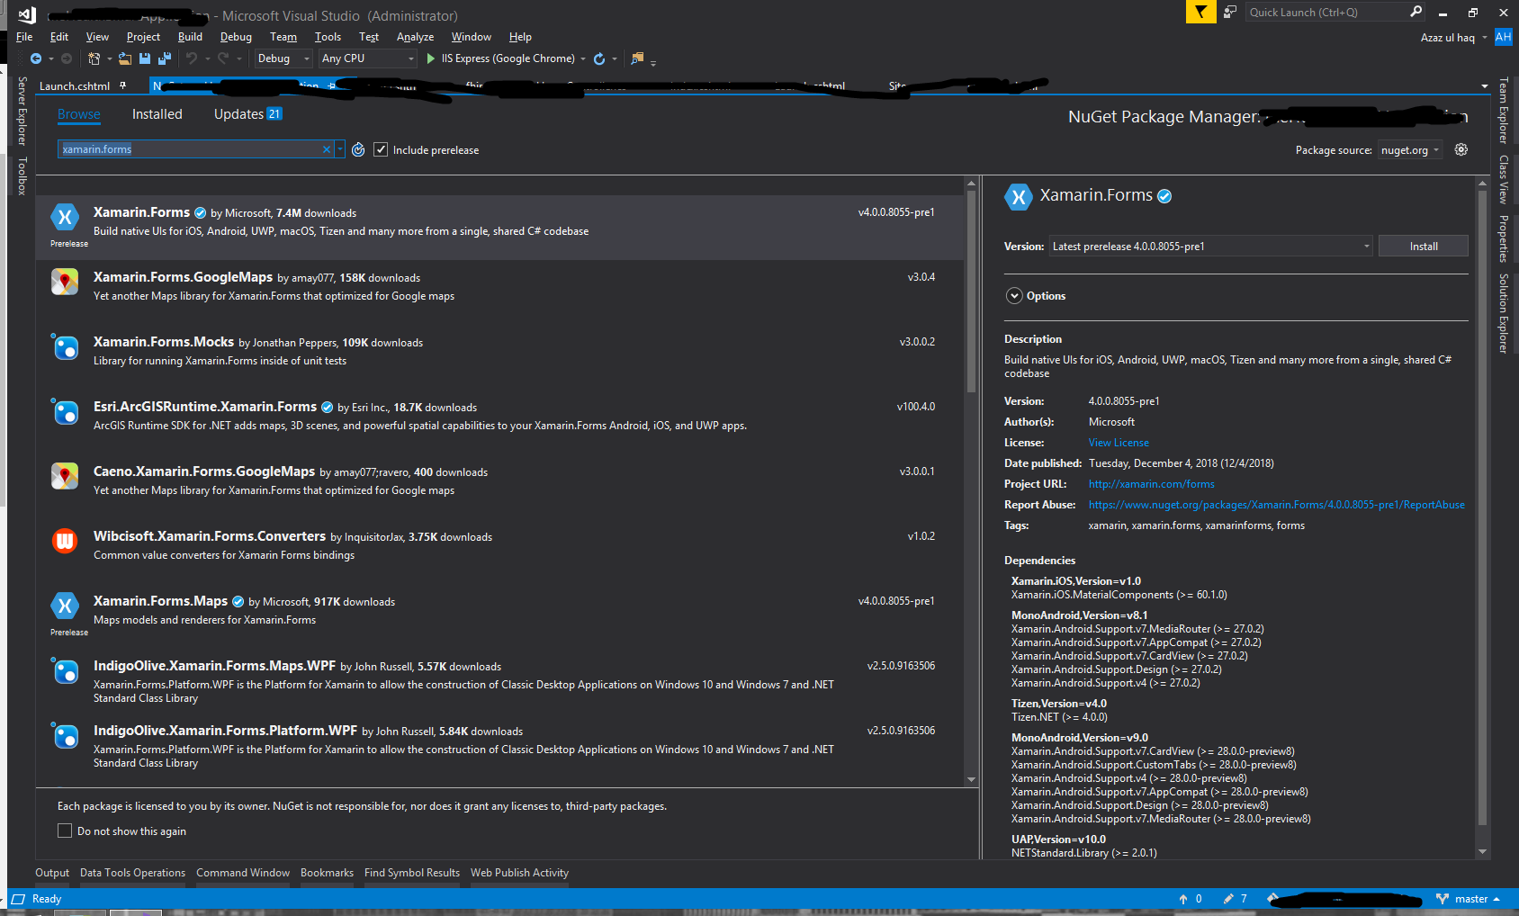The width and height of the screenshot is (1519, 916).
Task: Open the Tools menu
Action: click(328, 37)
